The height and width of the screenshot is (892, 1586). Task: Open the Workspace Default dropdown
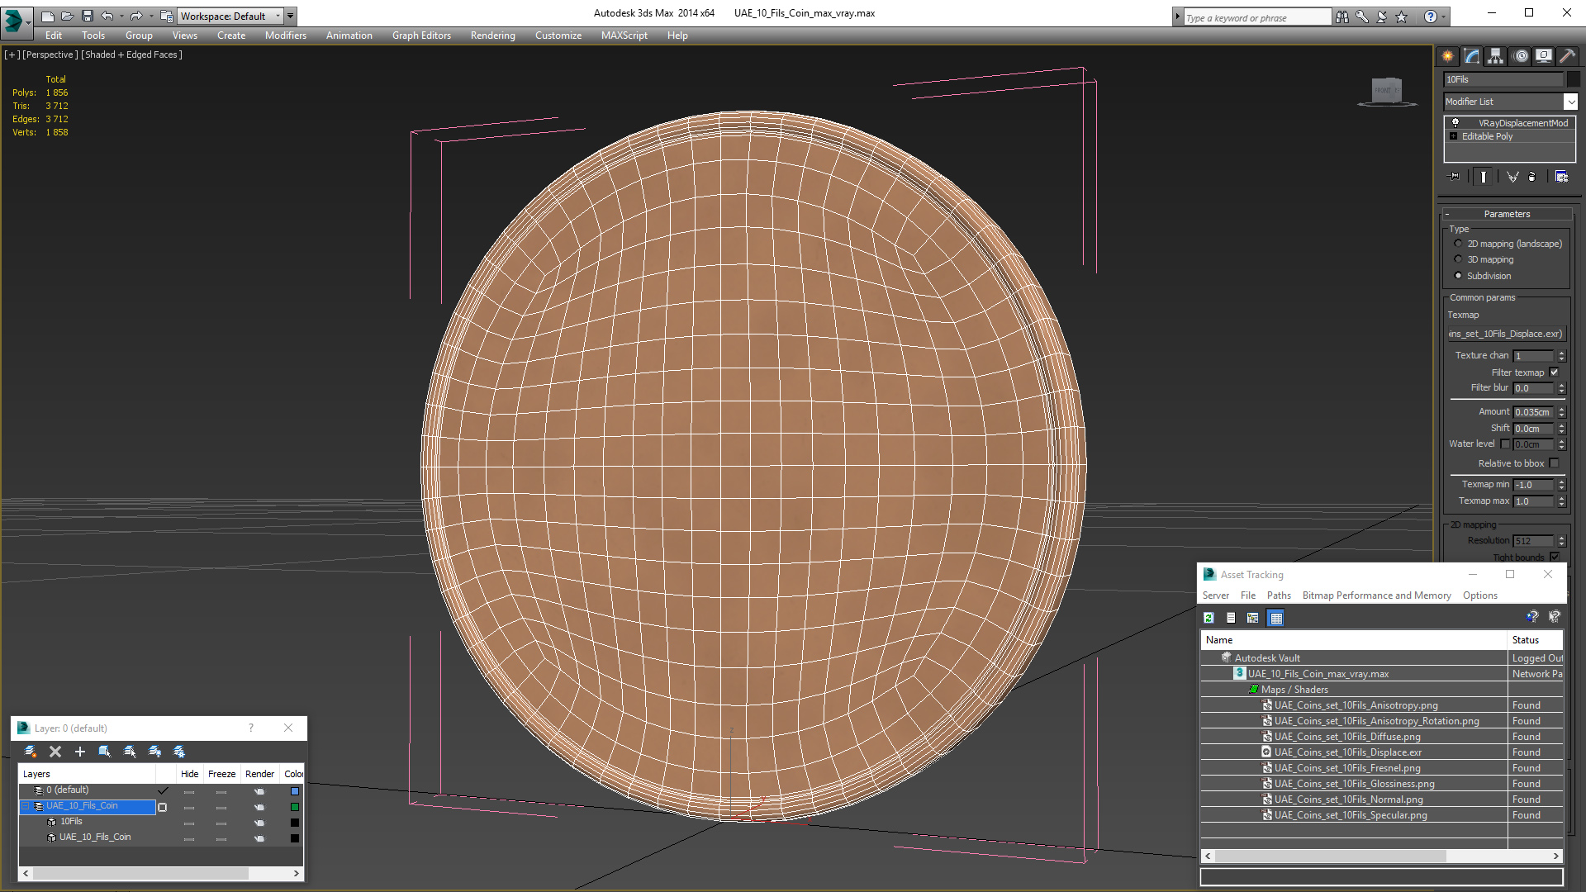pos(231,16)
